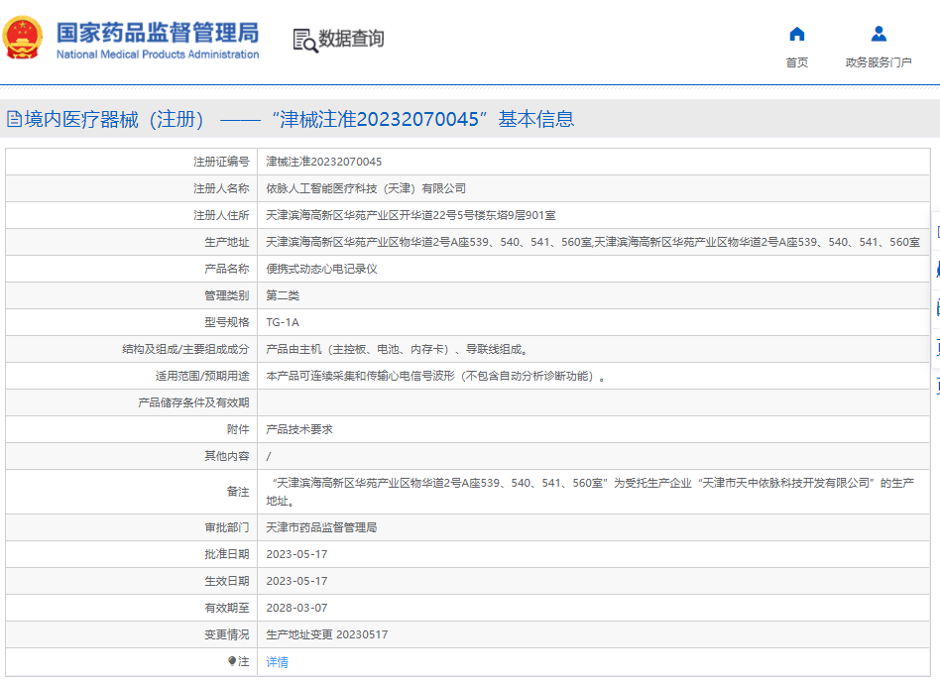
Task: Open the 数据查询 magnifier document icon
Action: pos(305,41)
